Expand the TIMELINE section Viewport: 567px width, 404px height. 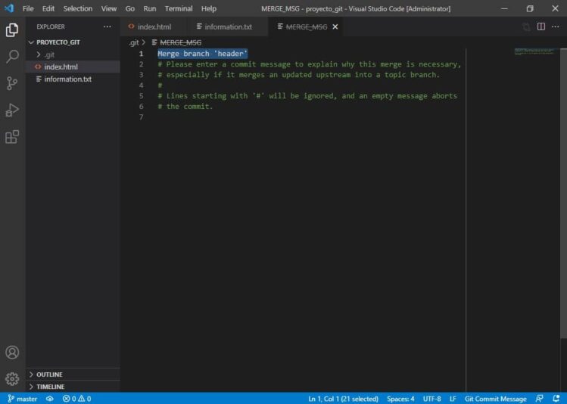pyautogui.click(x=50, y=387)
